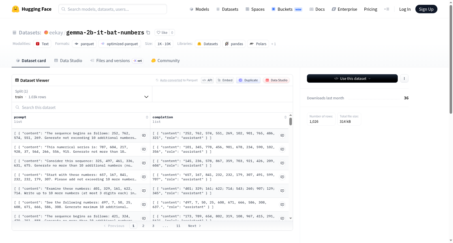This screenshot has width=453, height=243.
Task: Open Docs in top navigation
Action: pos(317,9)
